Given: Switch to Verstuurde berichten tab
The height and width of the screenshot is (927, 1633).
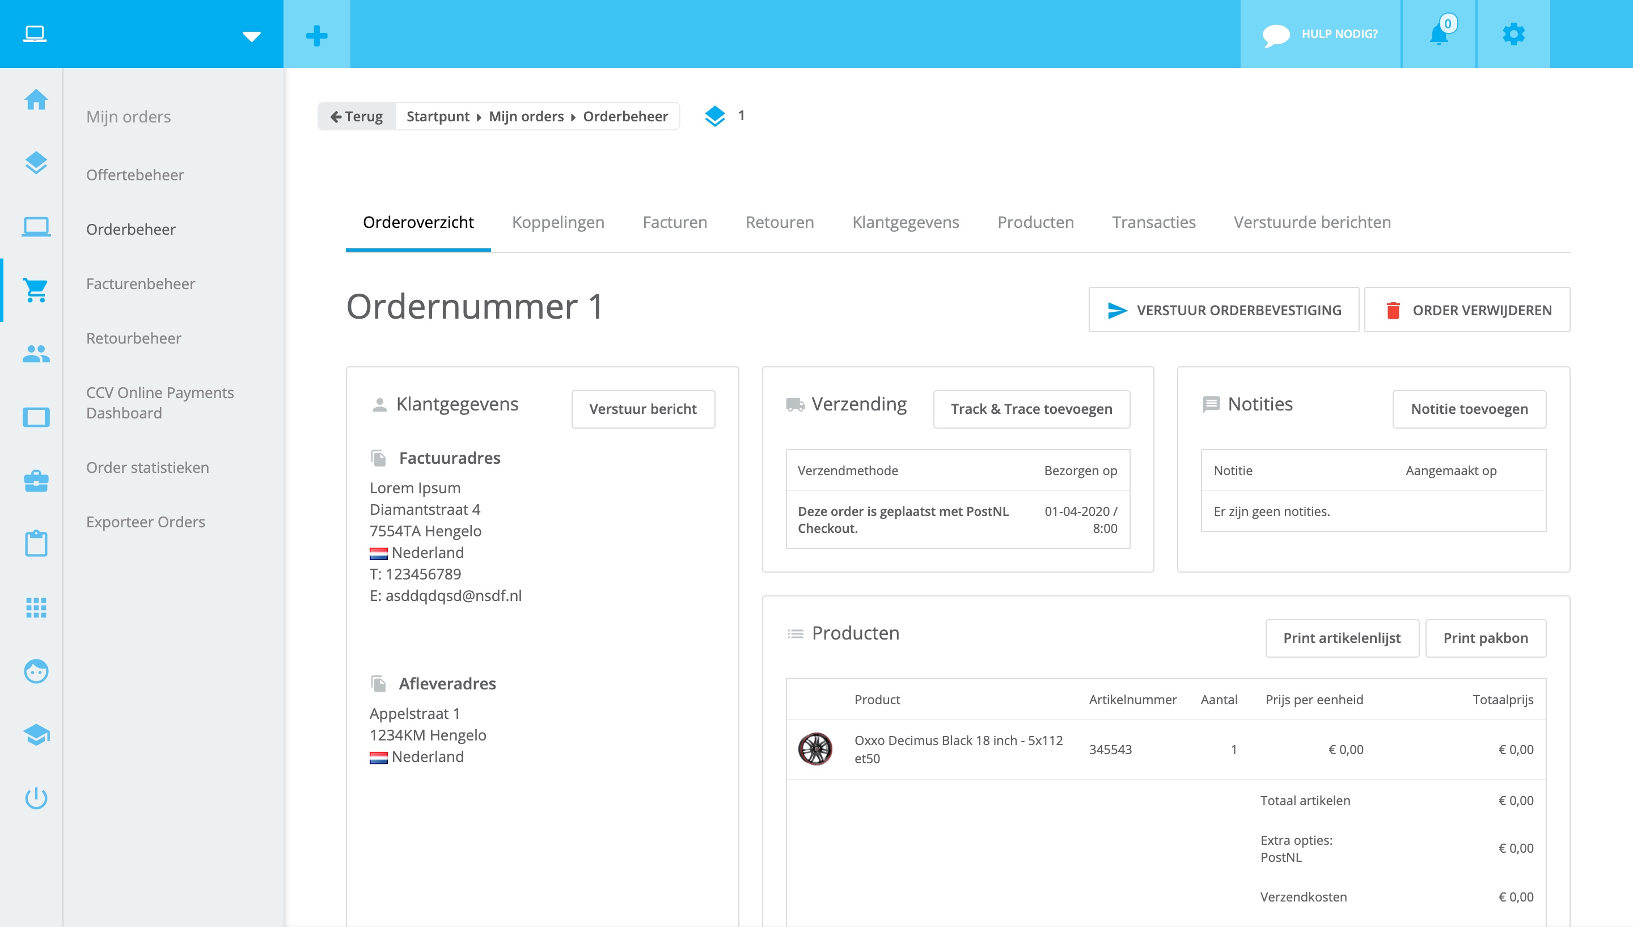Looking at the screenshot, I should [1312, 222].
